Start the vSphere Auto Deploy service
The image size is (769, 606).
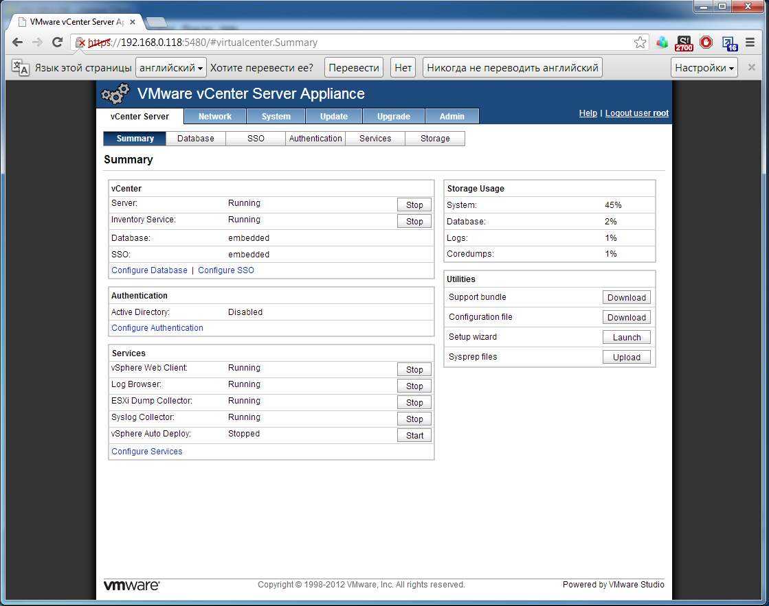[x=414, y=436]
